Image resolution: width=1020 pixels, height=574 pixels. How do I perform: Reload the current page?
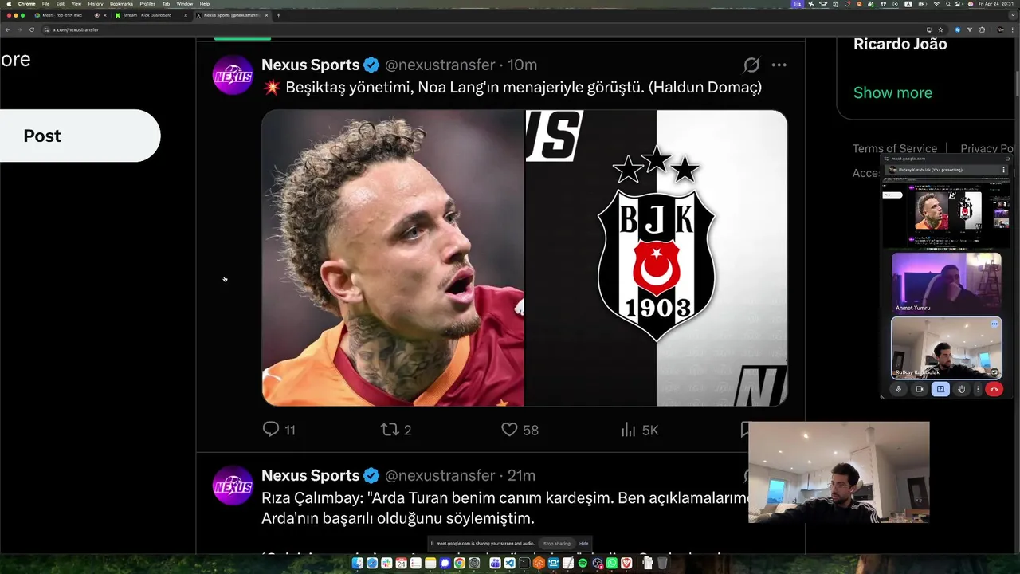[32, 29]
